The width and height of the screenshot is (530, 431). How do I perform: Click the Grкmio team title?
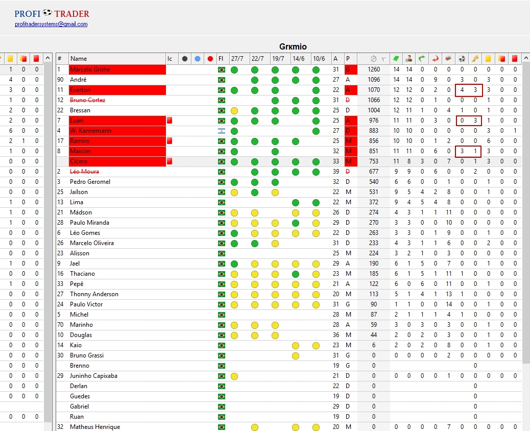coord(293,46)
